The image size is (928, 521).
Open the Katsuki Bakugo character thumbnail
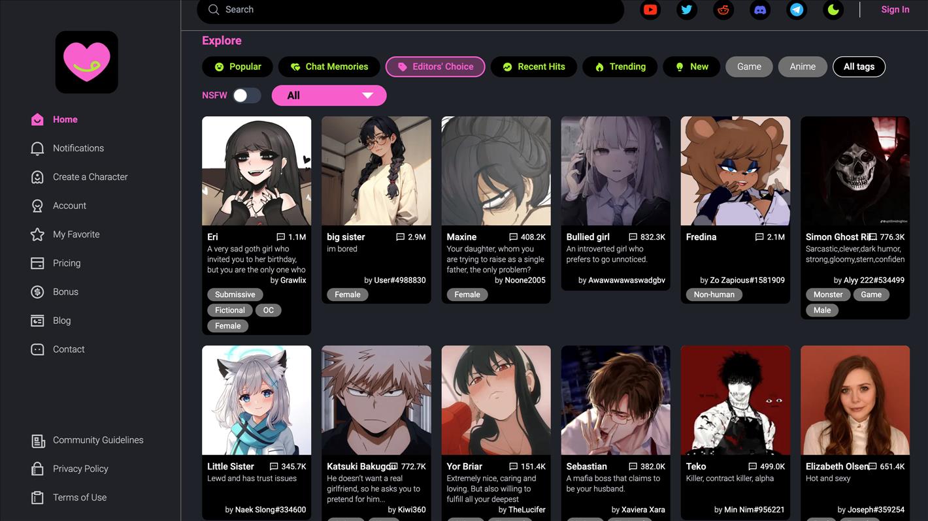point(376,400)
